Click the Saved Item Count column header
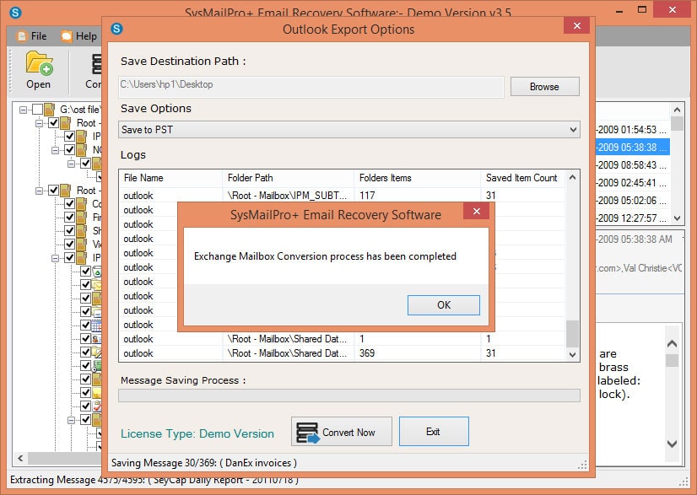 (523, 178)
